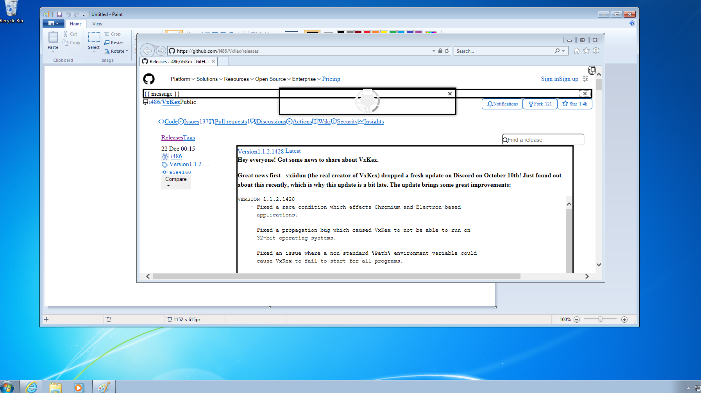
Task: Choose the Select rectangle tool in Paint
Action: pos(94,37)
